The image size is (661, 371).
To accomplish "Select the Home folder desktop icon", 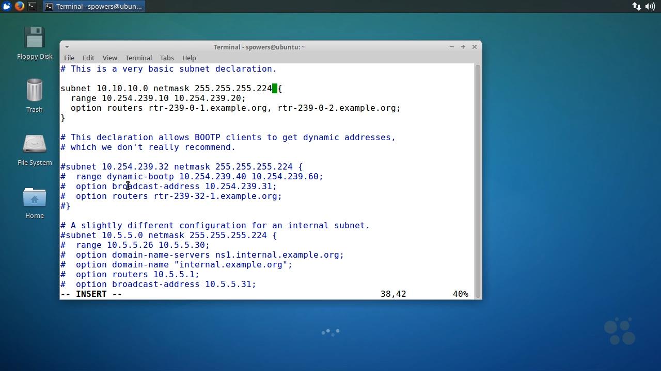I will pos(35,203).
